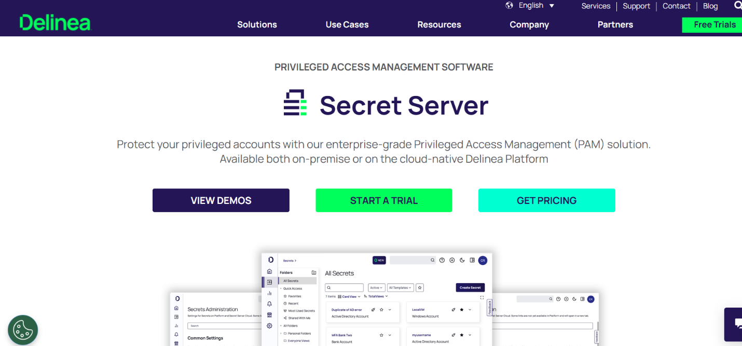This screenshot has width=742, height=346.
Task: Open the cookie preferences icon
Action: [23, 330]
